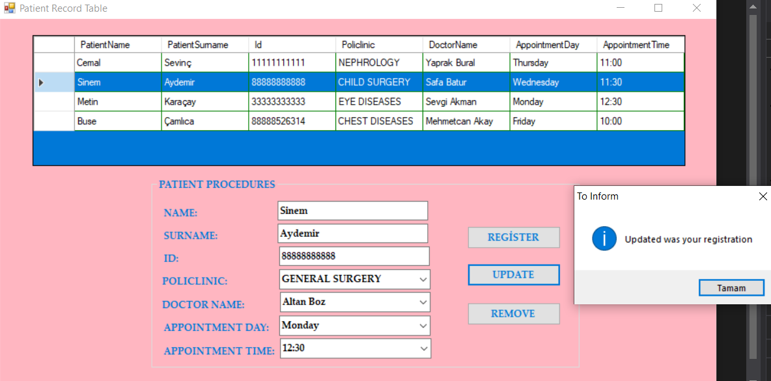The height and width of the screenshot is (381, 771).
Task: Click the blue info icon in the dialog
Action: click(x=604, y=239)
